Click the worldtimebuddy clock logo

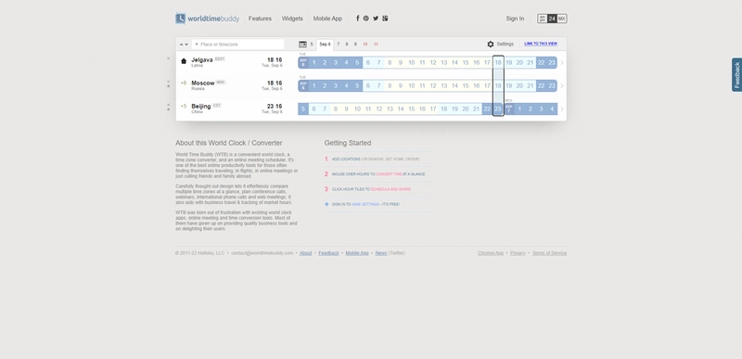pos(180,19)
